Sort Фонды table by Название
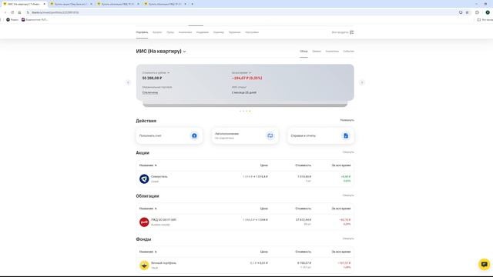493x277 pixels. [x=148, y=252]
